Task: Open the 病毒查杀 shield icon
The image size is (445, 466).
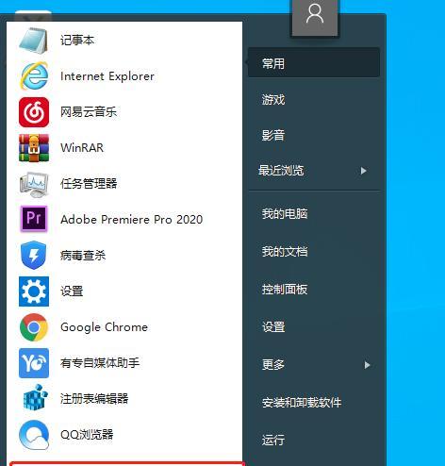Action: [x=34, y=255]
